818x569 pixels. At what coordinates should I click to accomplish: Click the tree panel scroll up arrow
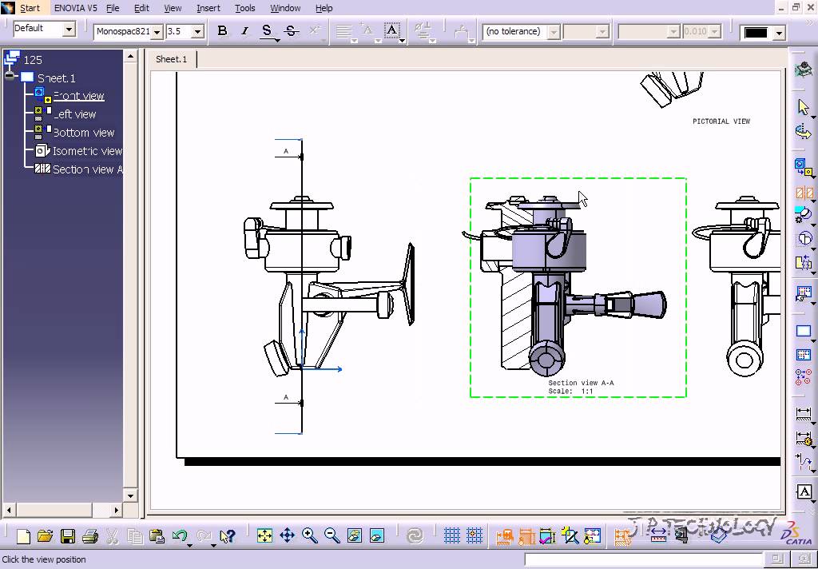(130, 56)
